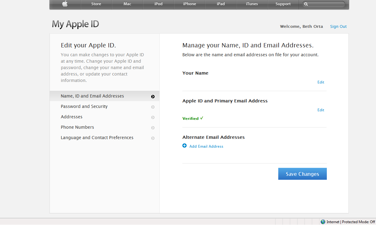Switch to the iPhone navigation tab
Screen dimensions: 376x225
[189, 4]
